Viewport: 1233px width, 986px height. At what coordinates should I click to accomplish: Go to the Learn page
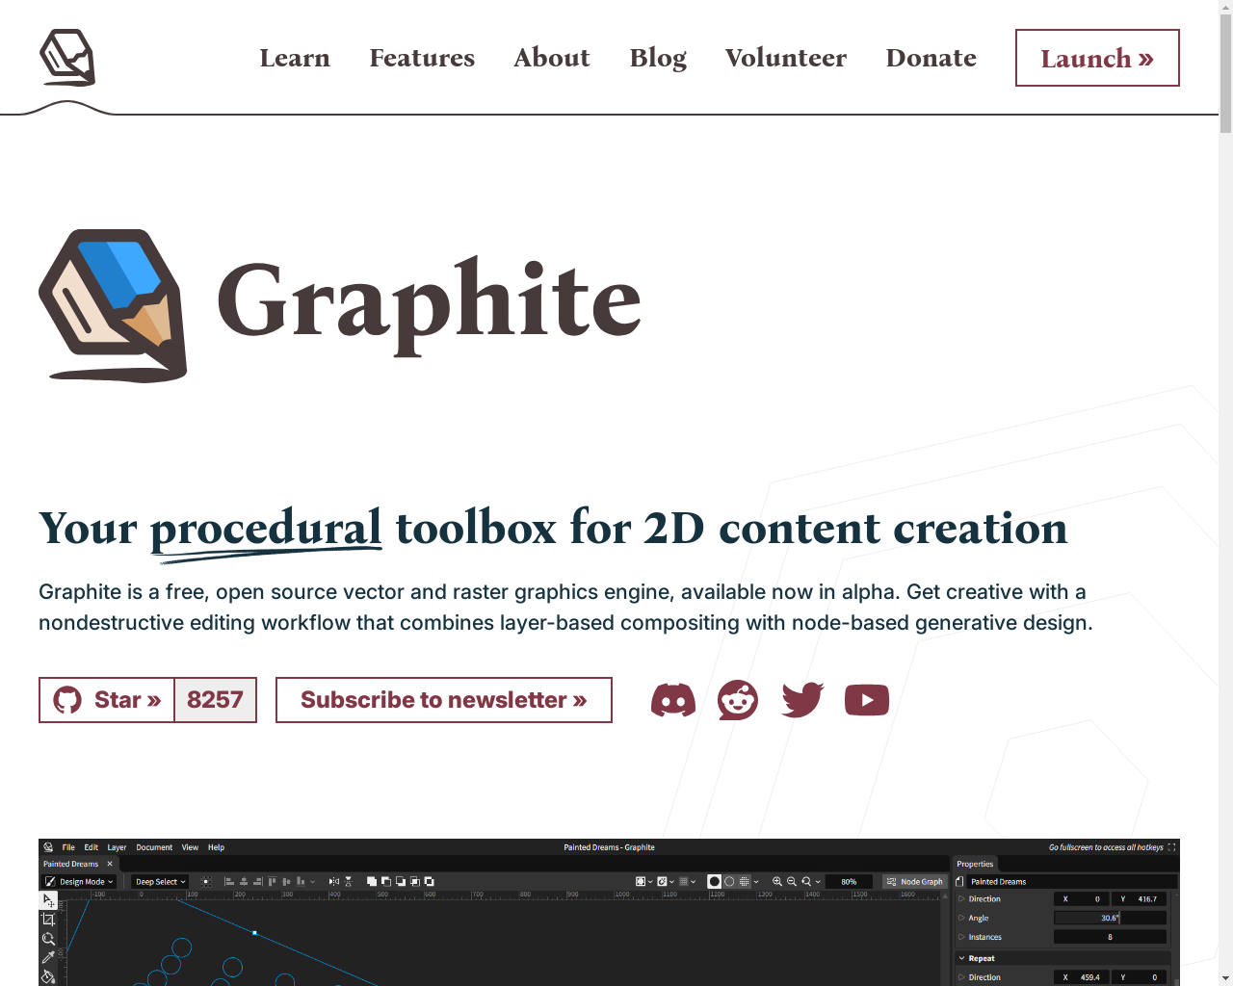[x=295, y=58]
